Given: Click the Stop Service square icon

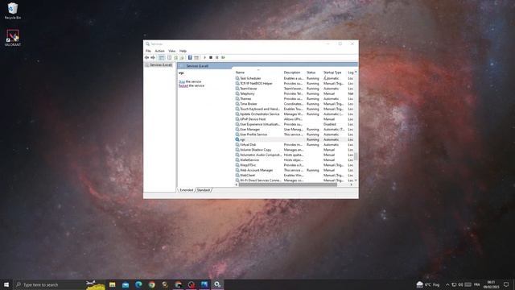Looking at the screenshot, I should coord(211,57).
